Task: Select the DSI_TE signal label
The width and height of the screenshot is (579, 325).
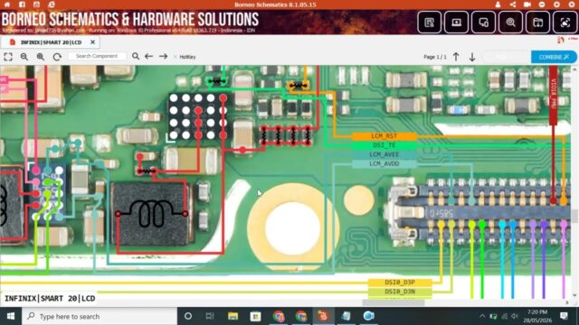Action: click(x=384, y=145)
